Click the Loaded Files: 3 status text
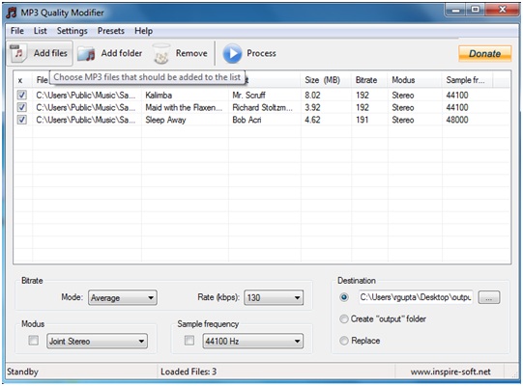This screenshot has width=523, height=386. click(x=189, y=372)
